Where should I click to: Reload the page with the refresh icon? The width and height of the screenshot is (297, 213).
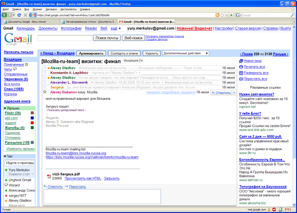(19, 15)
